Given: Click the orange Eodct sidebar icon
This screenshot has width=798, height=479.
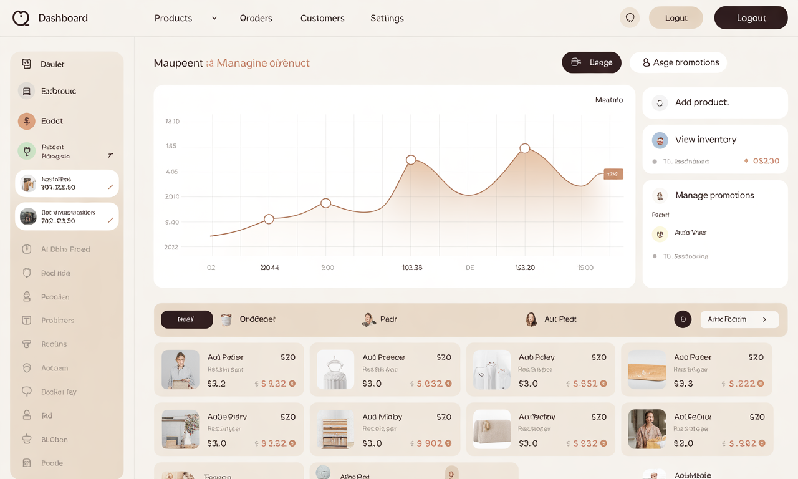Looking at the screenshot, I should (x=26, y=121).
